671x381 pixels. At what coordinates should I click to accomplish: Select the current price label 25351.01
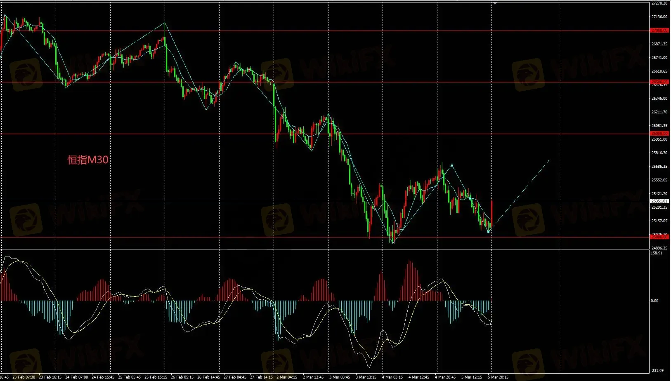coord(659,201)
